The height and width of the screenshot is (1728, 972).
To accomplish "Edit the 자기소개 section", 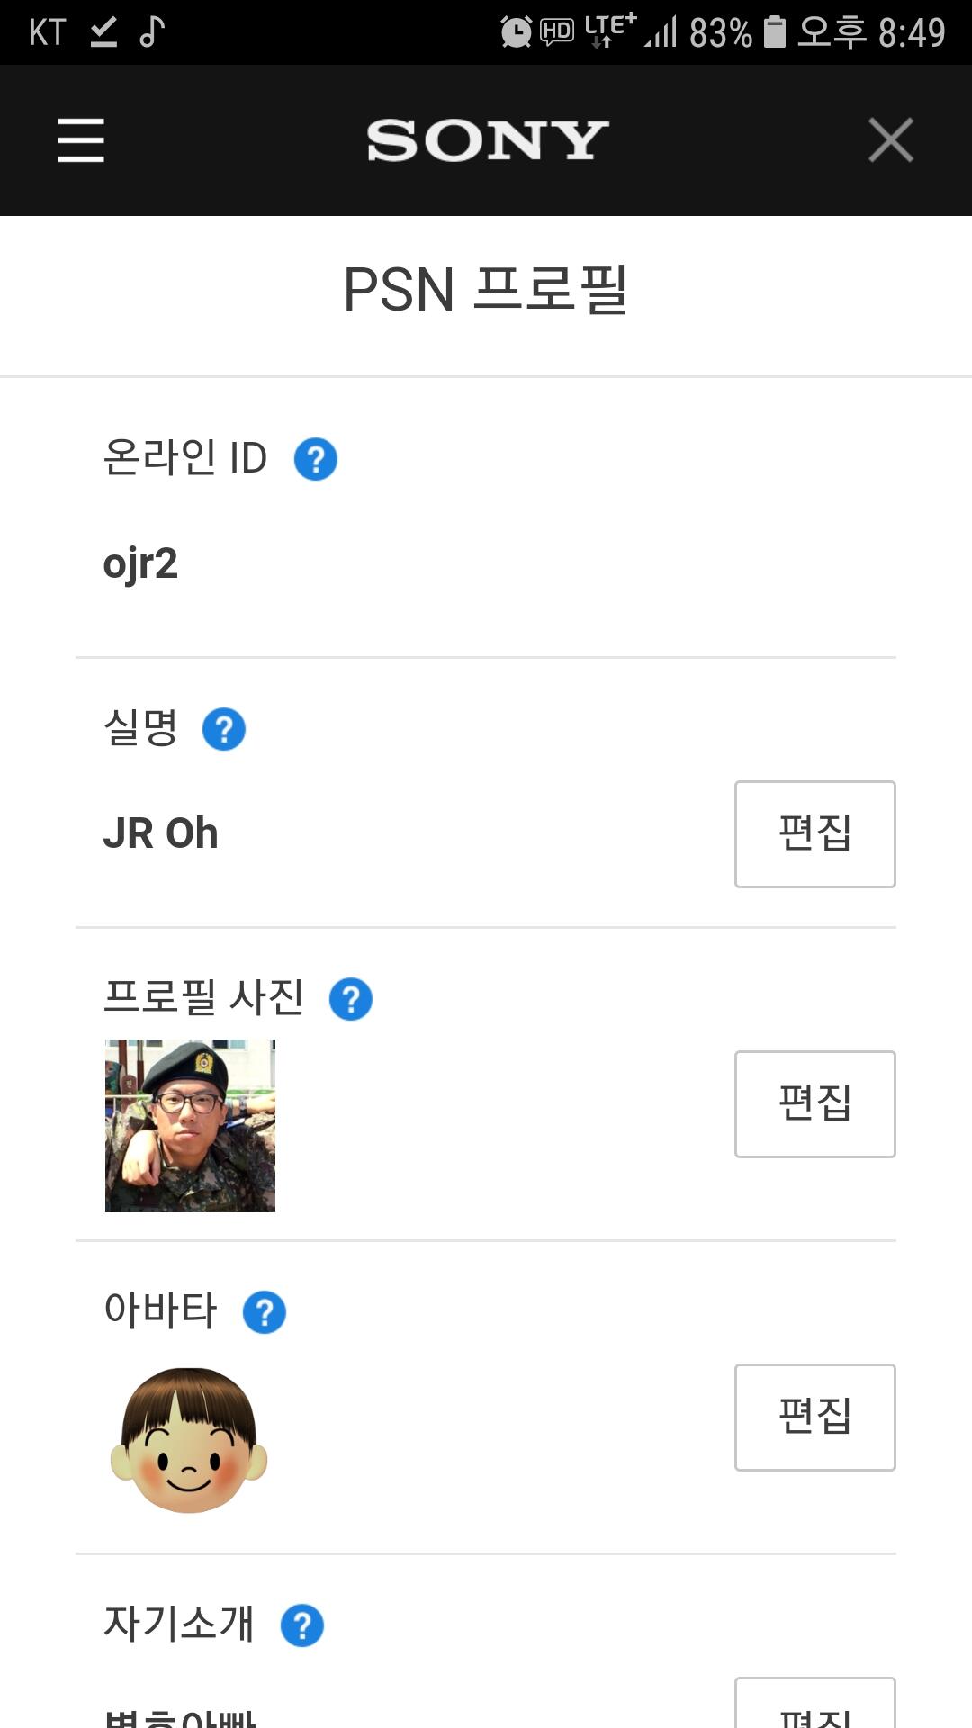I will [x=815, y=1703].
